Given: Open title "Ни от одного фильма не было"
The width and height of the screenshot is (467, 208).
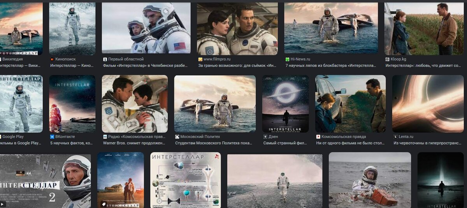Looking at the screenshot, I should coord(351,144).
